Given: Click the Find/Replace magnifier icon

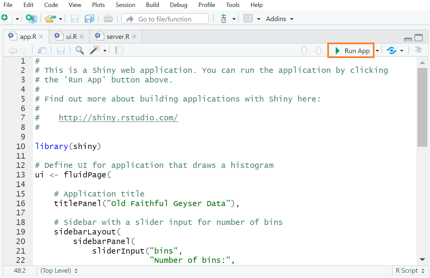Looking at the screenshot, I should pos(80,50).
